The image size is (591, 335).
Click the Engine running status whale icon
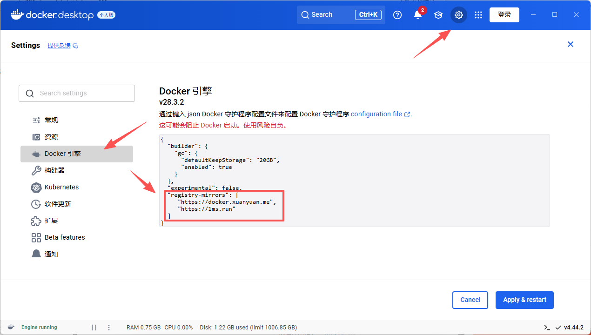click(x=11, y=327)
